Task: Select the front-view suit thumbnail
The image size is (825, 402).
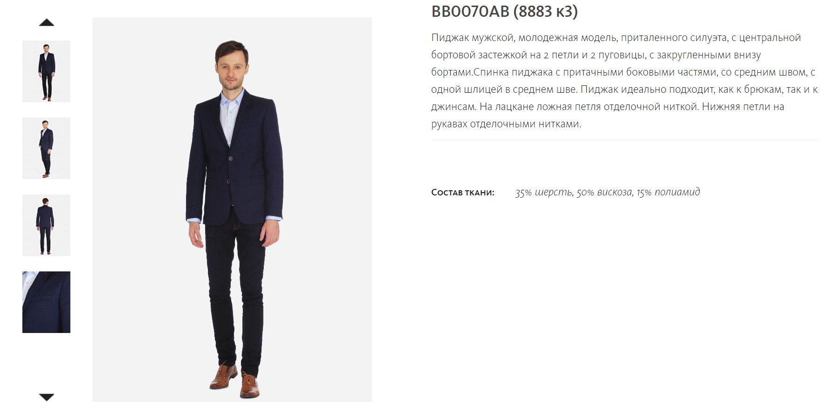Action: pyautogui.click(x=46, y=71)
